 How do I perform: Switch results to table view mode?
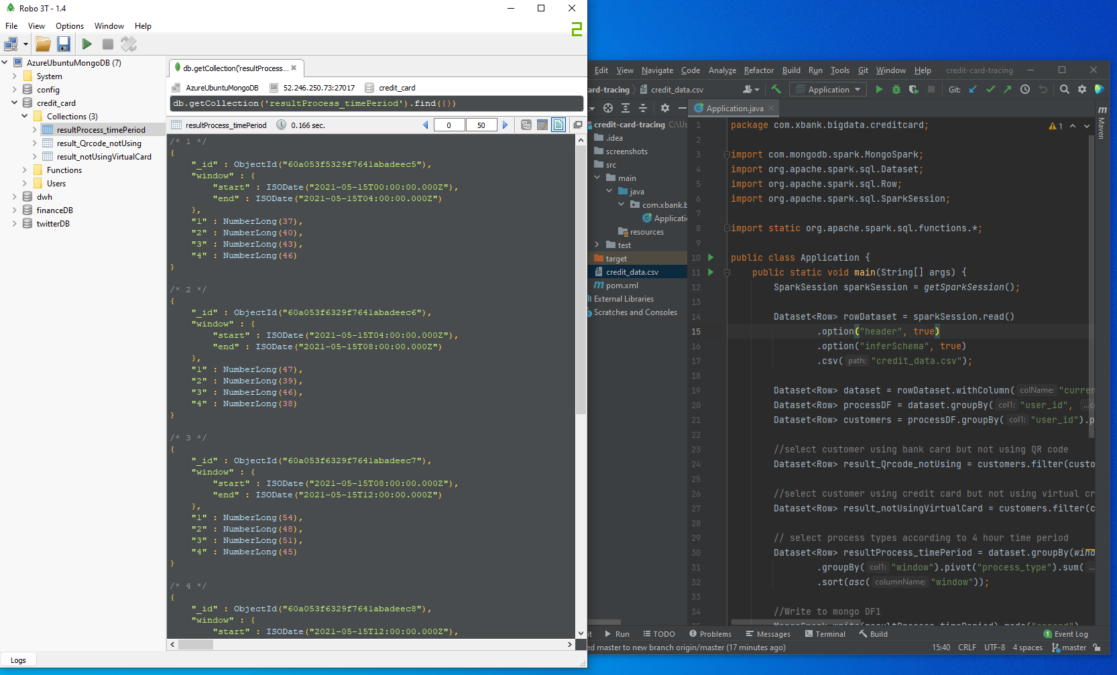(542, 125)
